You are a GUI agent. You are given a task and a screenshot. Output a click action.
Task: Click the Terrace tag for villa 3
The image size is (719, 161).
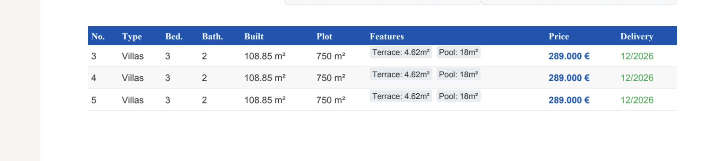(401, 53)
